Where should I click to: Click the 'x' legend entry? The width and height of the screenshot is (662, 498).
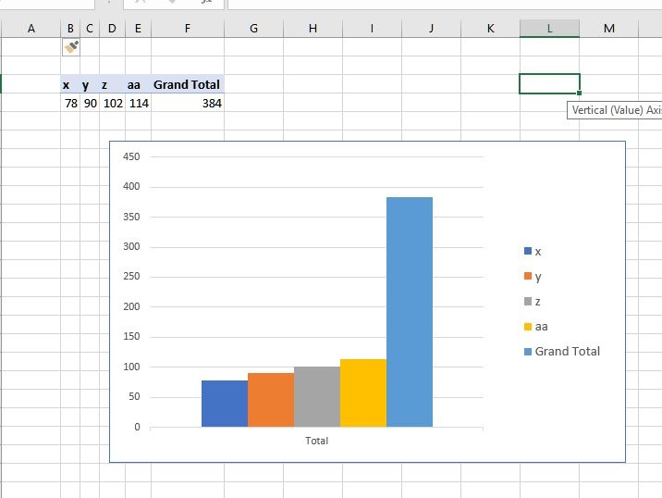533,252
